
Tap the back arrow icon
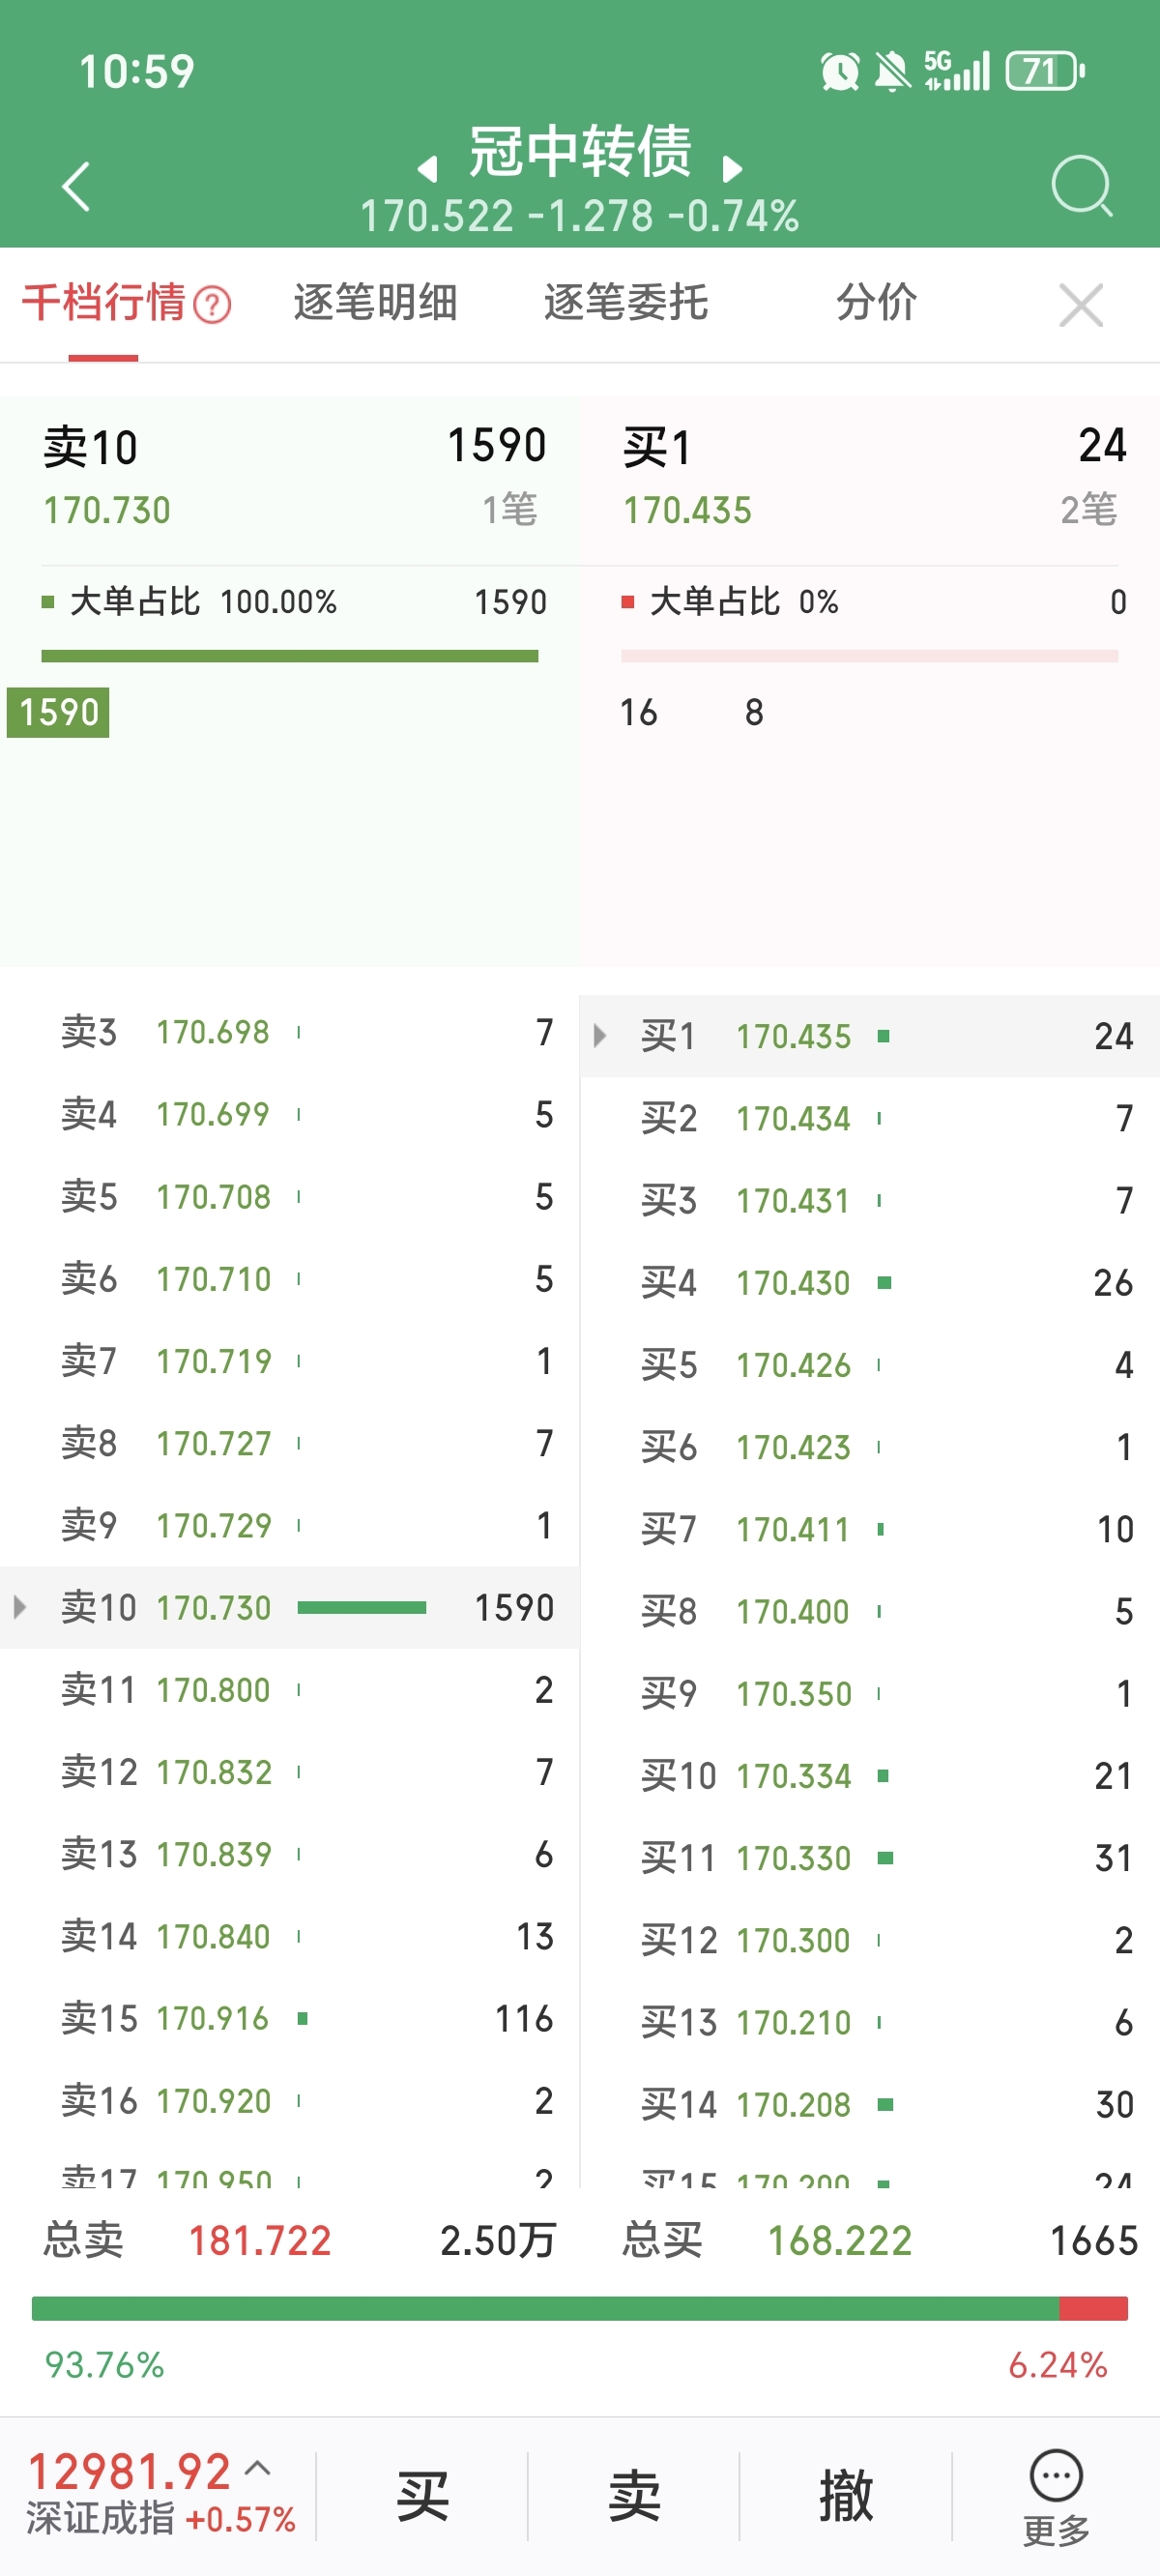click(76, 186)
